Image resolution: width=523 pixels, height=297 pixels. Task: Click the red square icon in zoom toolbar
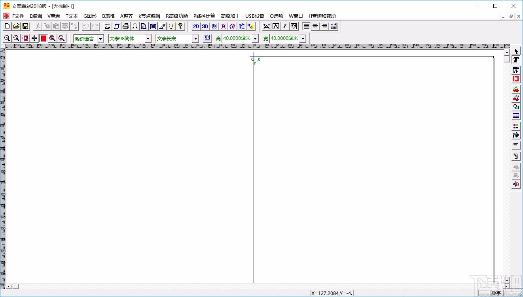click(x=44, y=38)
